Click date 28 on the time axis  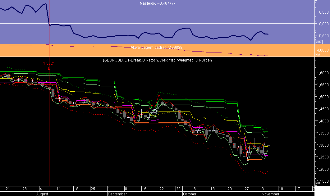click(25, 189)
